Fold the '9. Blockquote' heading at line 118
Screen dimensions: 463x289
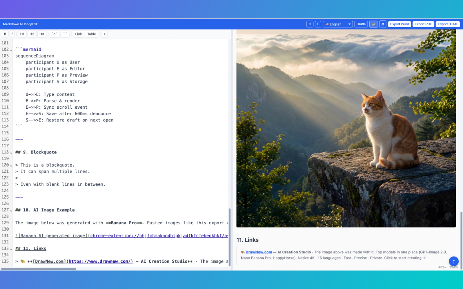11,152
